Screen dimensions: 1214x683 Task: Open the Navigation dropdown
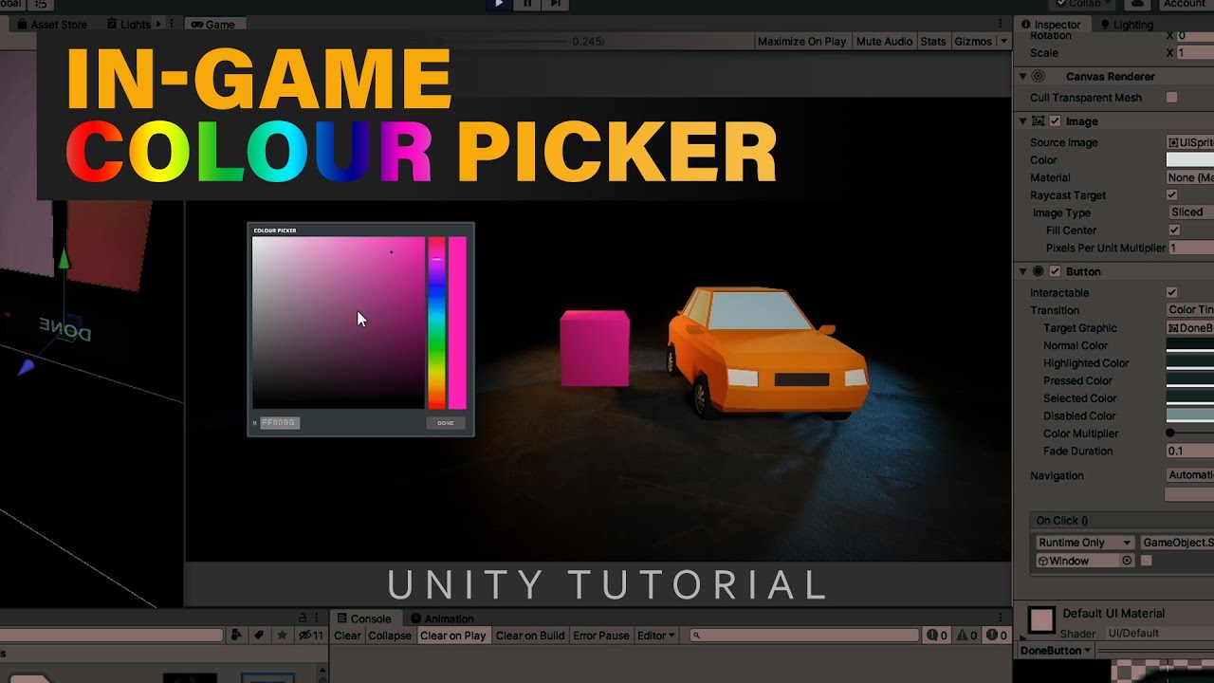tap(1190, 475)
